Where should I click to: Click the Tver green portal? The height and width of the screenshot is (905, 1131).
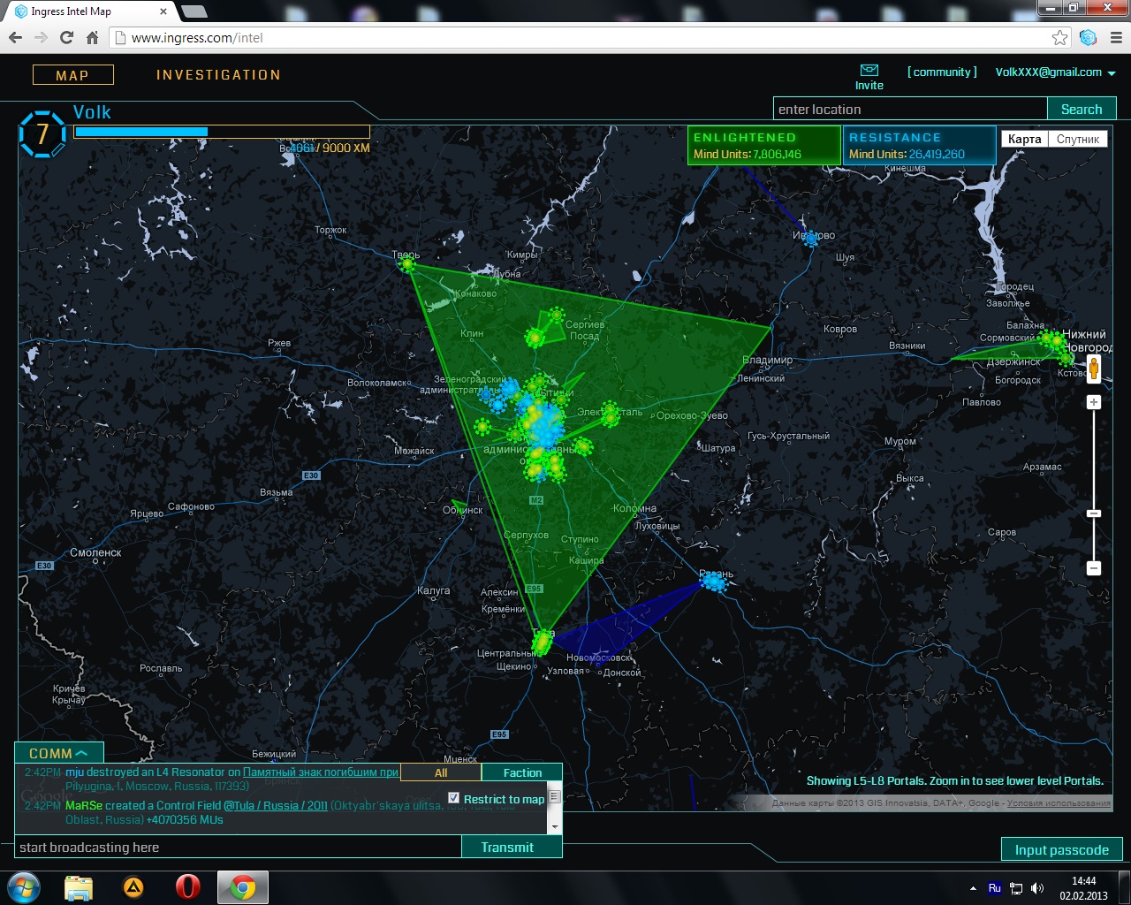pyautogui.click(x=407, y=264)
